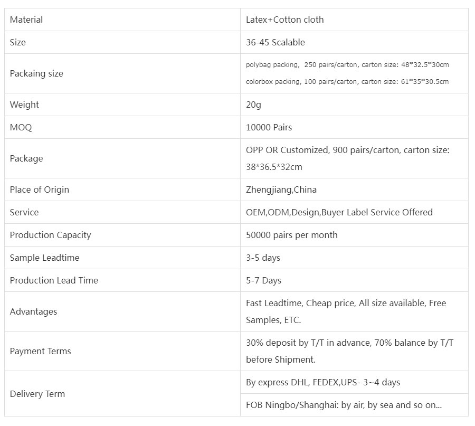475x426 pixels.
Task: Select the 50000 pairs per month value
Action: click(291, 235)
